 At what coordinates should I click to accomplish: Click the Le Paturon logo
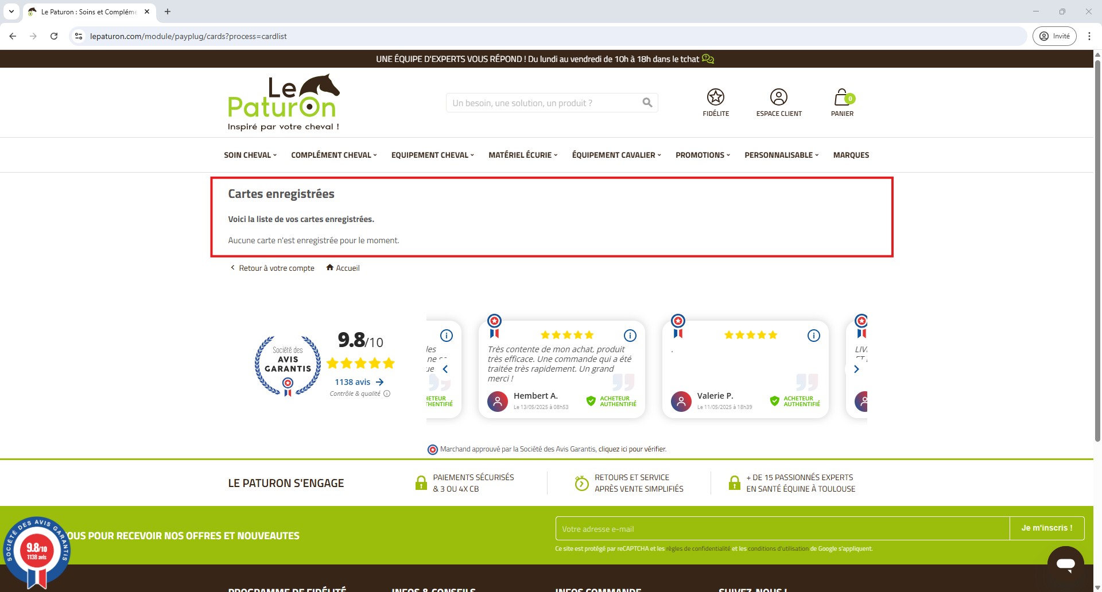(x=284, y=102)
